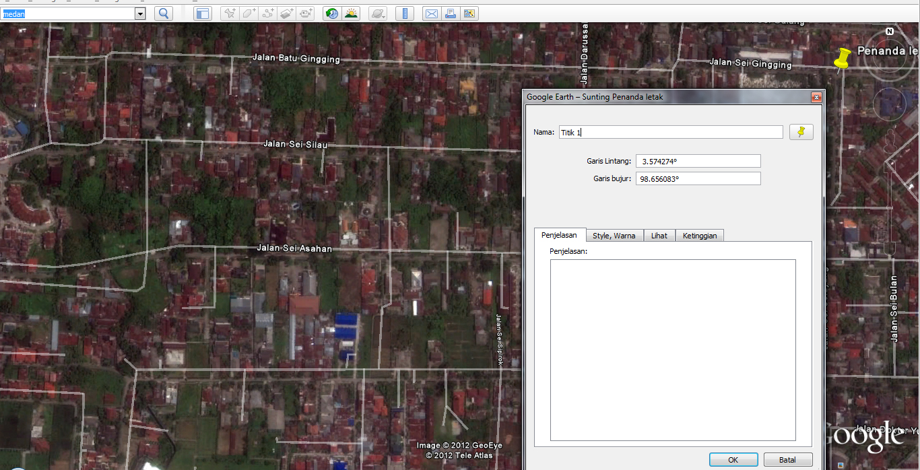The width and height of the screenshot is (920, 470).
Task: Select the Add Path tool
Action: pos(269,13)
